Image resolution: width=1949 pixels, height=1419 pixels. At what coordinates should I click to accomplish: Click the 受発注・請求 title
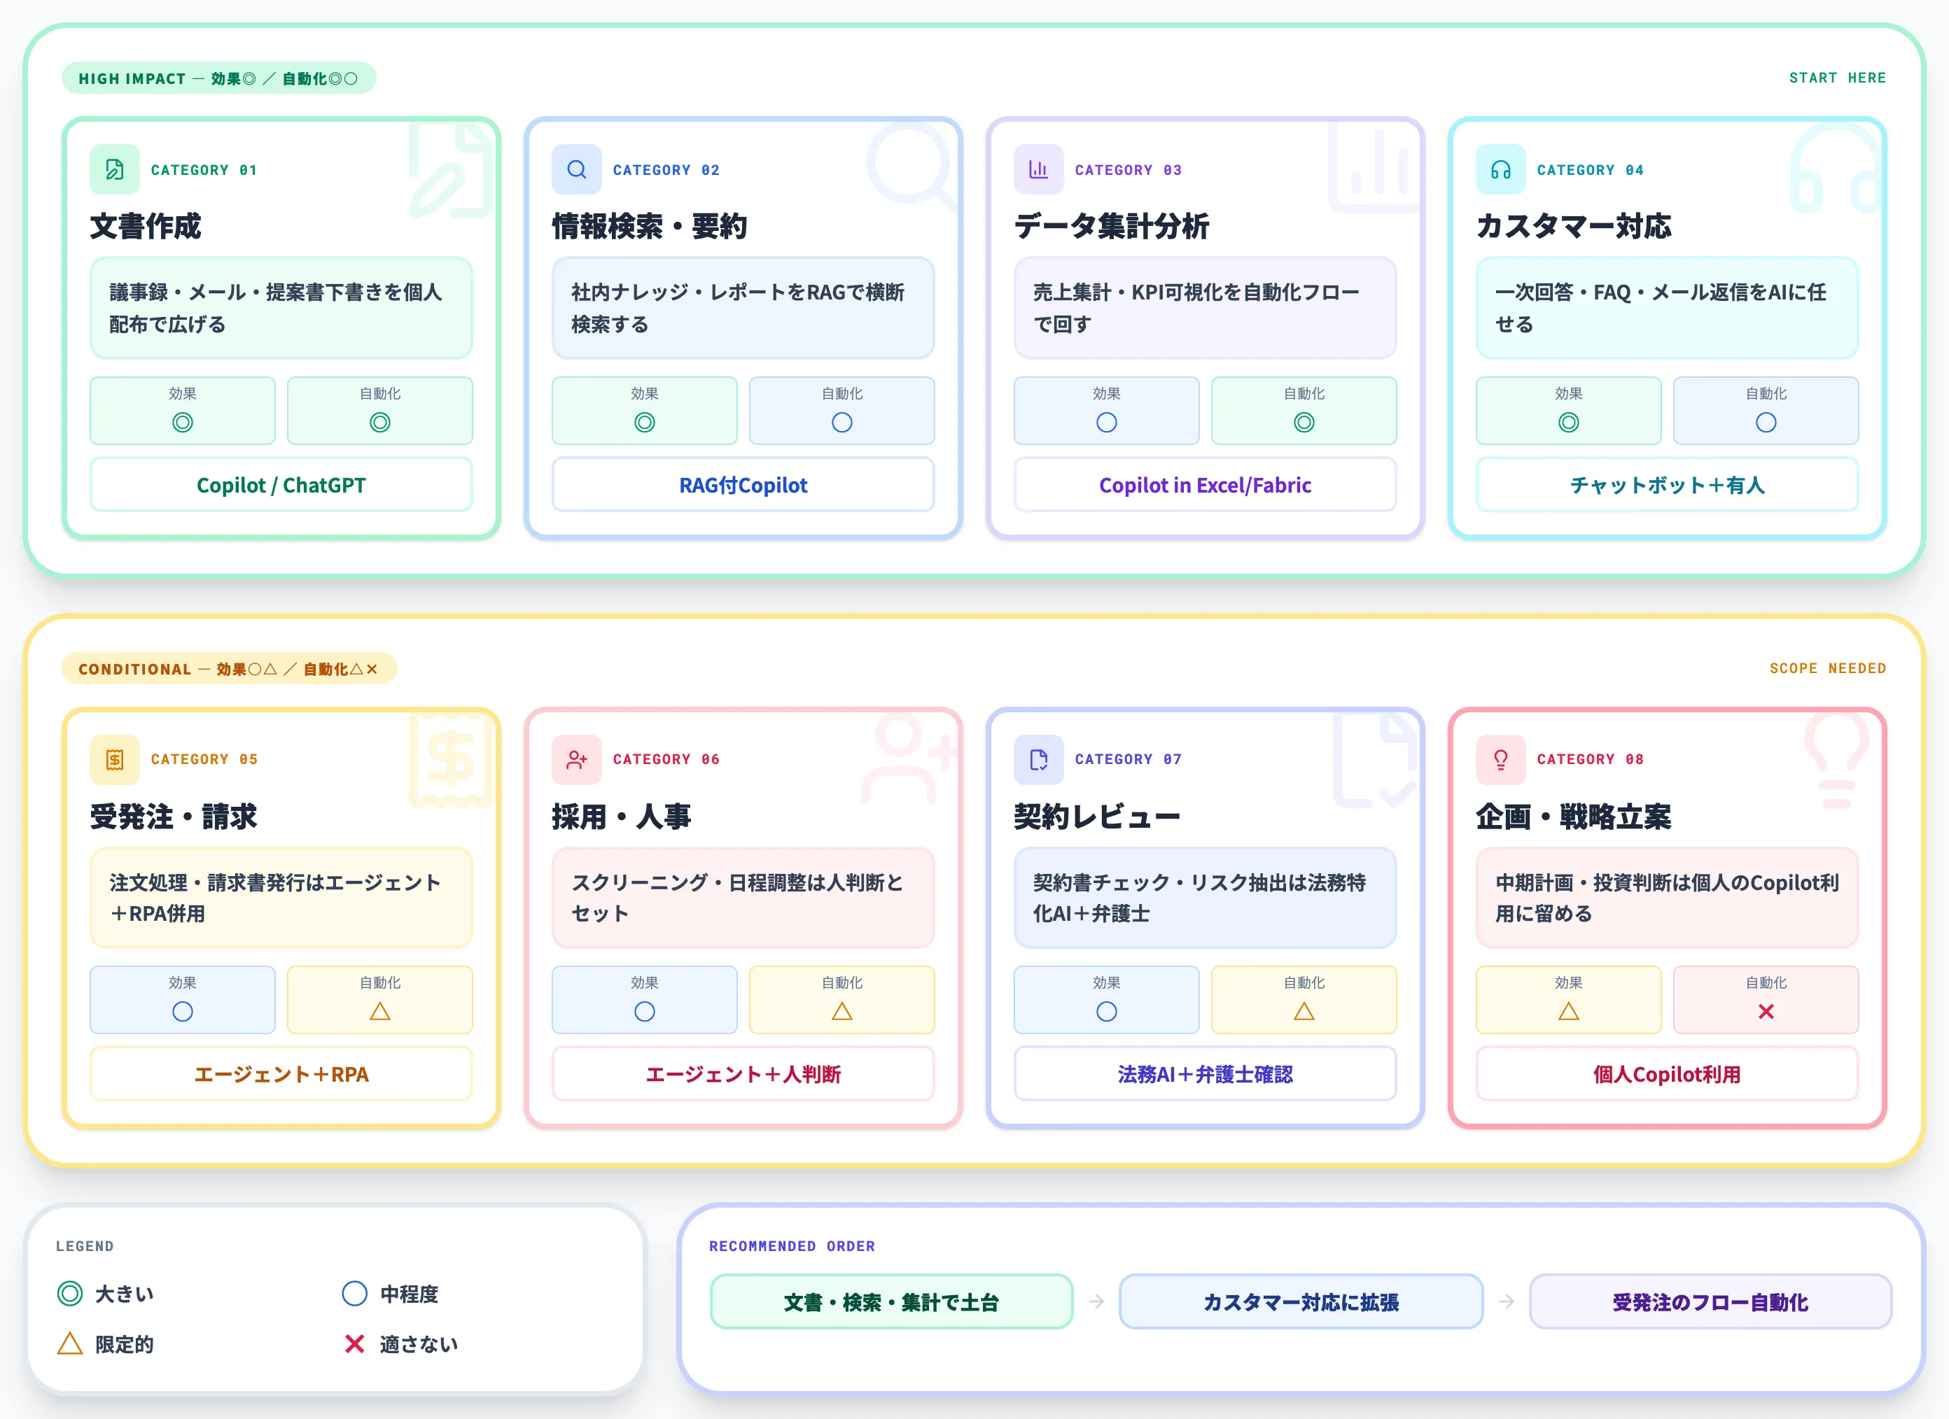(x=174, y=816)
